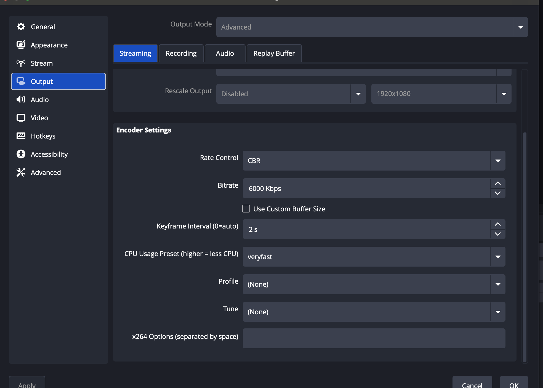Increase the Bitrate with up arrow

(498, 184)
